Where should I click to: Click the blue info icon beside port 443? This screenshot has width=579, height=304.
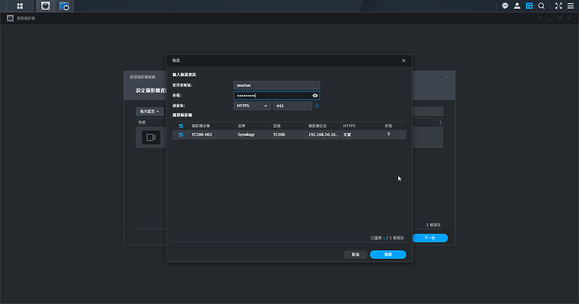pos(317,106)
